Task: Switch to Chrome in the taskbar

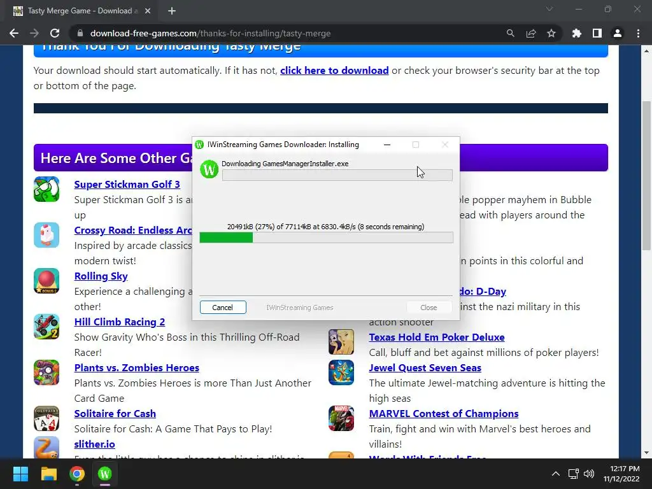Action: pos(77,474)
